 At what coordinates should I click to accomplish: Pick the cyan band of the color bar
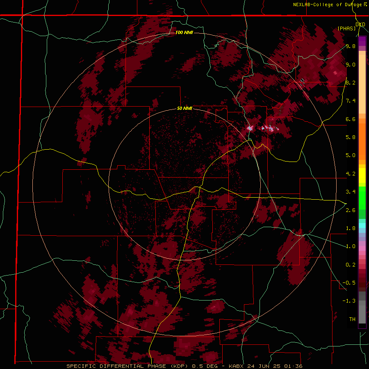pos(362,225)
